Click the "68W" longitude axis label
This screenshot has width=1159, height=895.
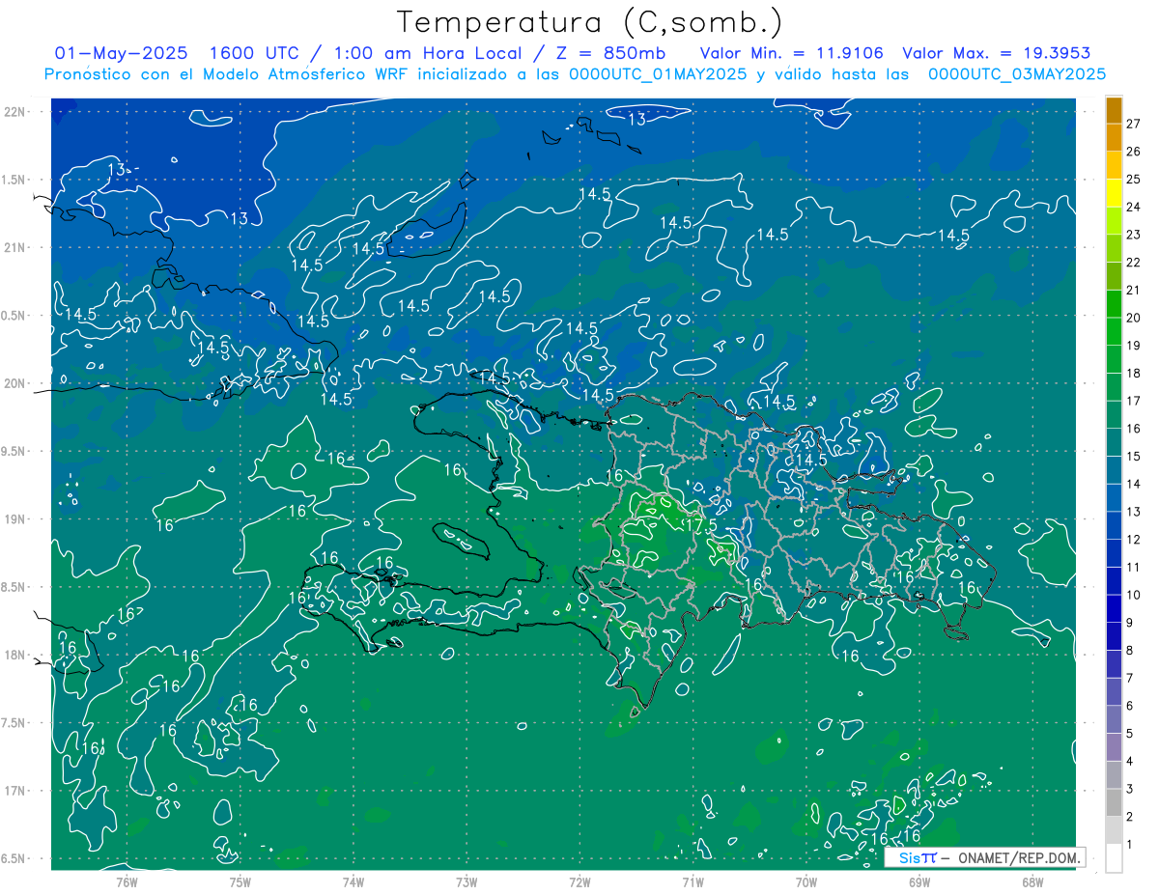click(1032, 882)
